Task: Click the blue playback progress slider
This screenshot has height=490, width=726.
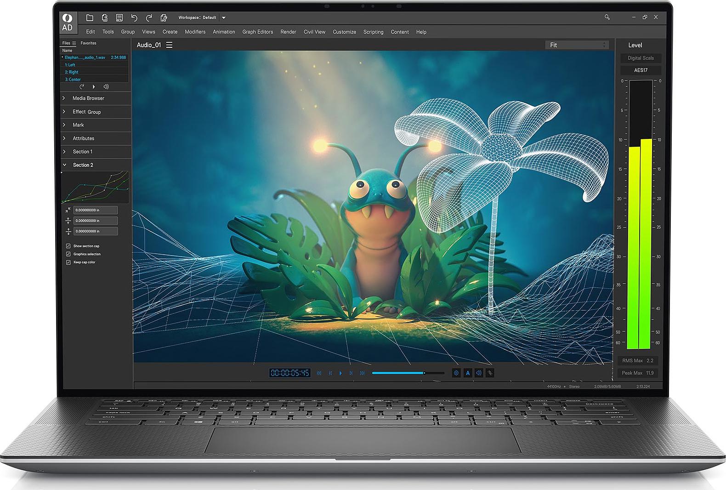Action: pos(398,373)
